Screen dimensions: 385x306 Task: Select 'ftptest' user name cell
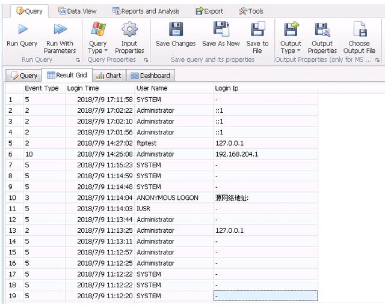[174, 143]
